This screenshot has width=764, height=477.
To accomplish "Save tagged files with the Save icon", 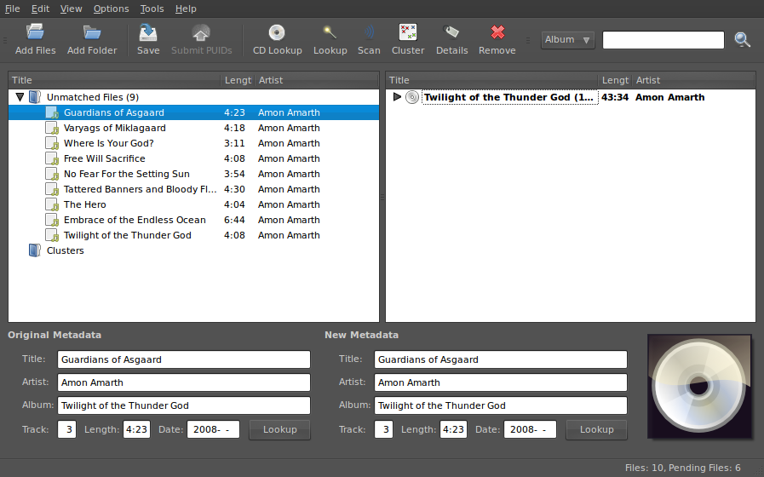I will pyautogui.click(x=148, y=32).
